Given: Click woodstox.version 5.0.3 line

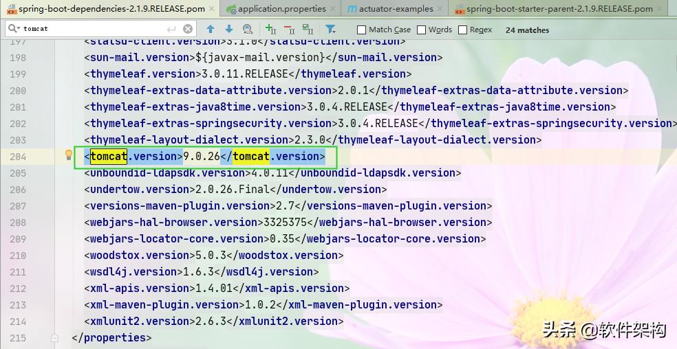Looking at the screenshot, I should coord(214,255).
